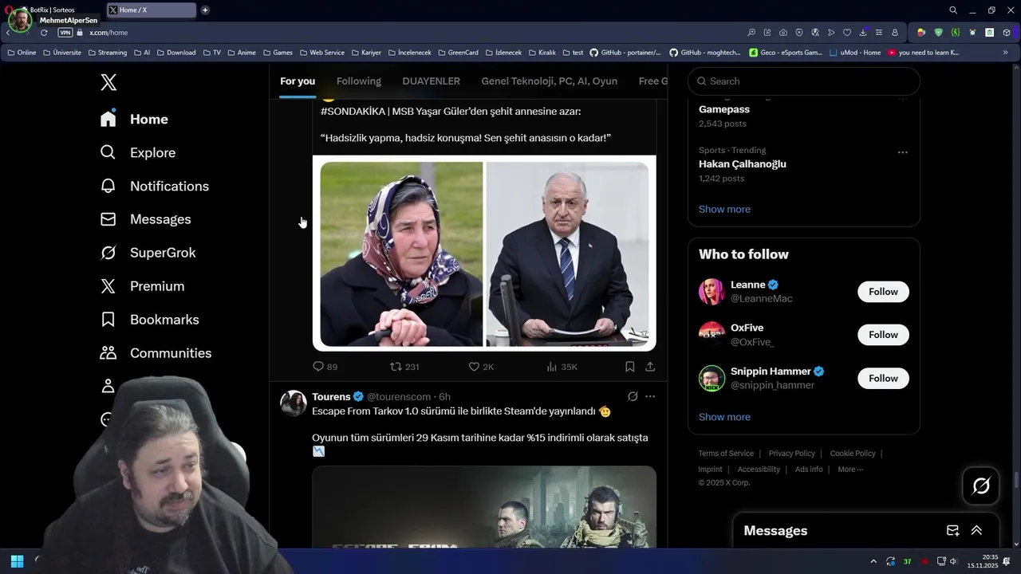Screen dimensions: 1021x574
Task: Click the X logo in the sidebar
Action: coord(108,82)
